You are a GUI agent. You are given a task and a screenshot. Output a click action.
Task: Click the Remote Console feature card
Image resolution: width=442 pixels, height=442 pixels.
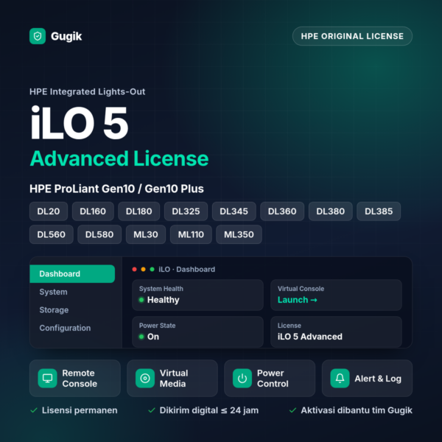click(75, 379)
